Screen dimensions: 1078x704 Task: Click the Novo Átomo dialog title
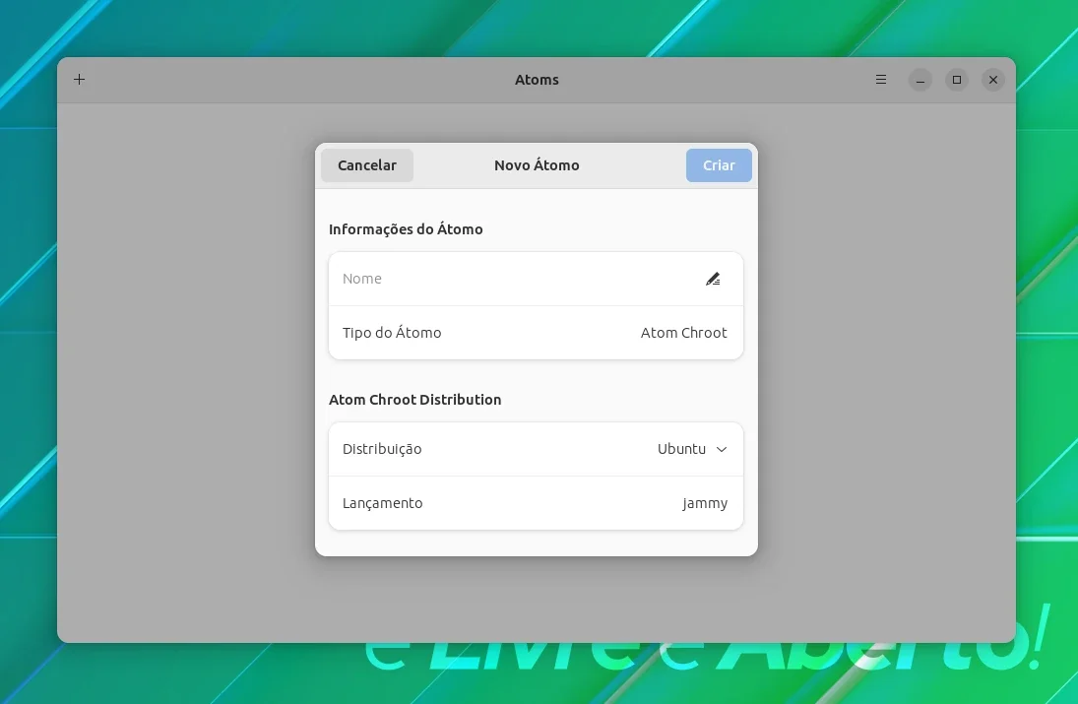[537, 165]
